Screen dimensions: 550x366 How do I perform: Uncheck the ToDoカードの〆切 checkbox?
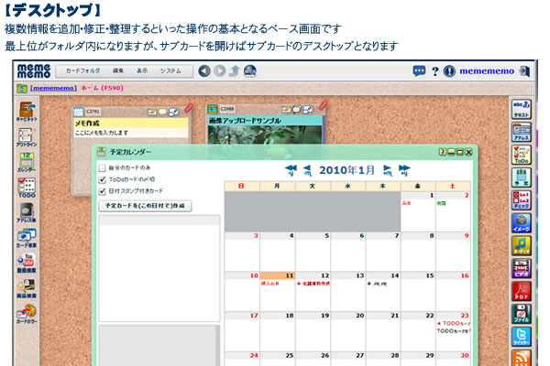[103, 179]
